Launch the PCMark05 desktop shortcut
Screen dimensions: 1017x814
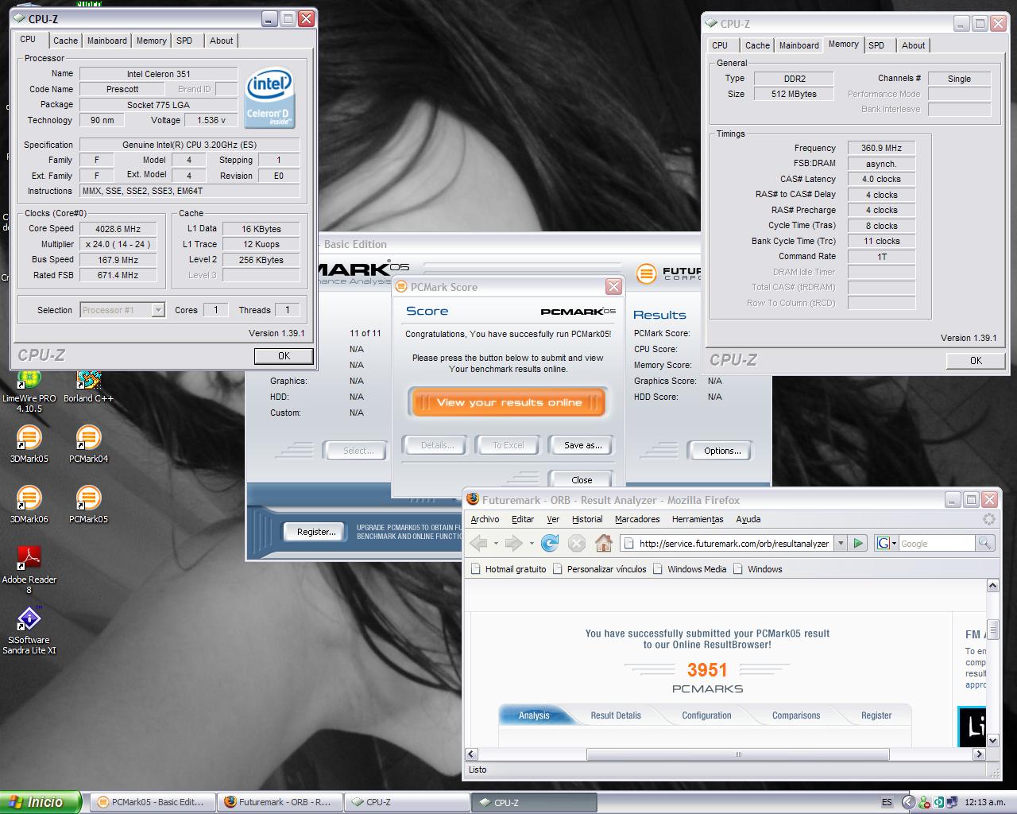[88, 504]
